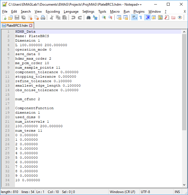
Task: Toggle Word wrap toolbar button
Action: [x=134, y=17]
